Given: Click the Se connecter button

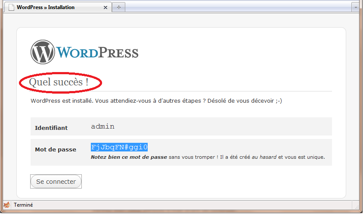Looking at the screenshot, I should (x=56, y=182).
